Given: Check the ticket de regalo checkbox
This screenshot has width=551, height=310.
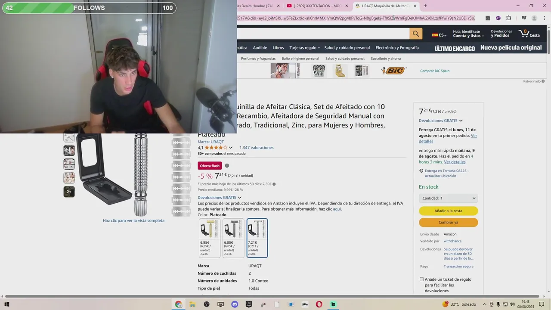Looking at the screenshot, I should 421,279.
